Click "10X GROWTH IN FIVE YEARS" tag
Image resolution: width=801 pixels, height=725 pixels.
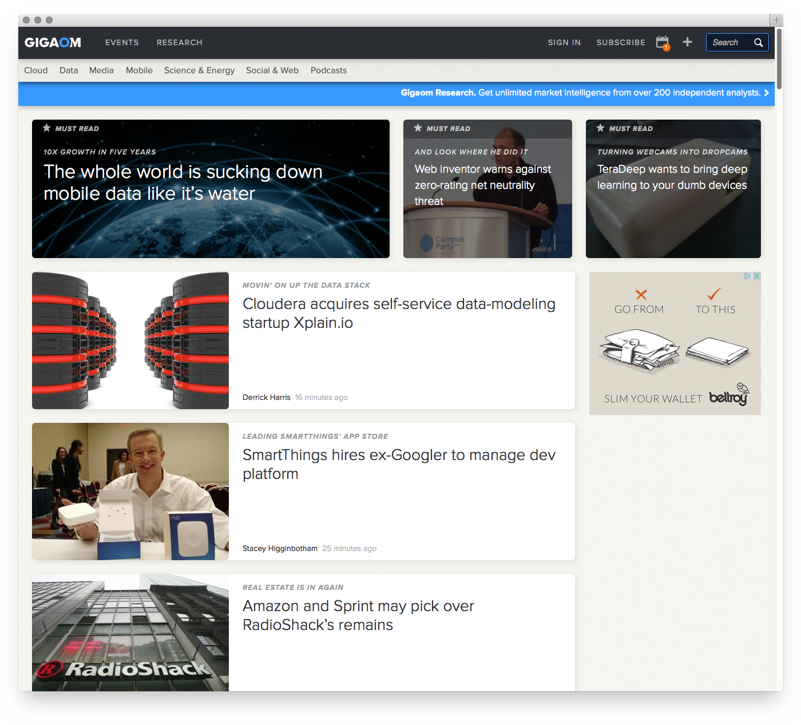(100, 152)
